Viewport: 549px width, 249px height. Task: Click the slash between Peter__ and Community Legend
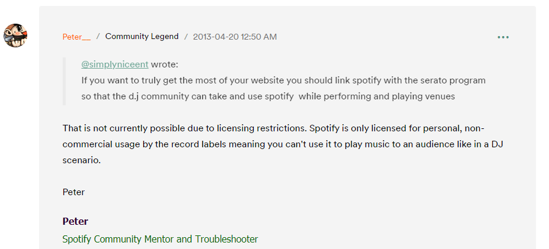[x=98, y=37]
